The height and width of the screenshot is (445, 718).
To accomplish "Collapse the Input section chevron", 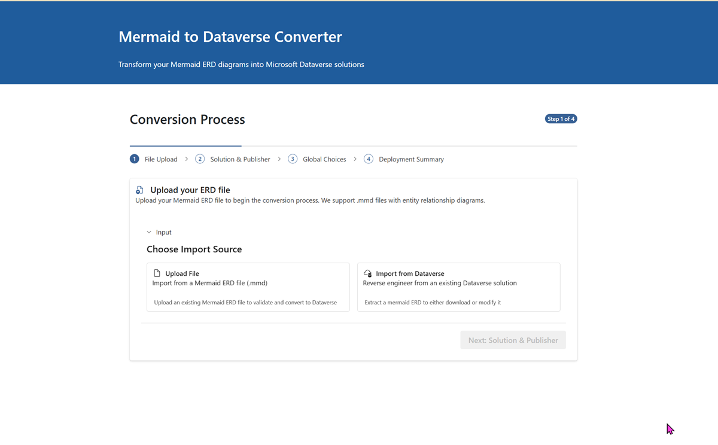I will 149,232.
